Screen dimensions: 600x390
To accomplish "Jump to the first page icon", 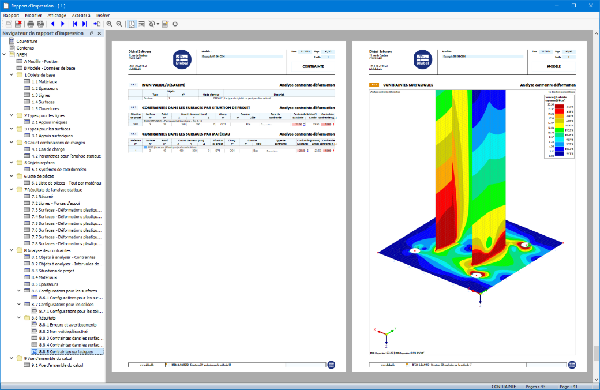I will (75, 24).
